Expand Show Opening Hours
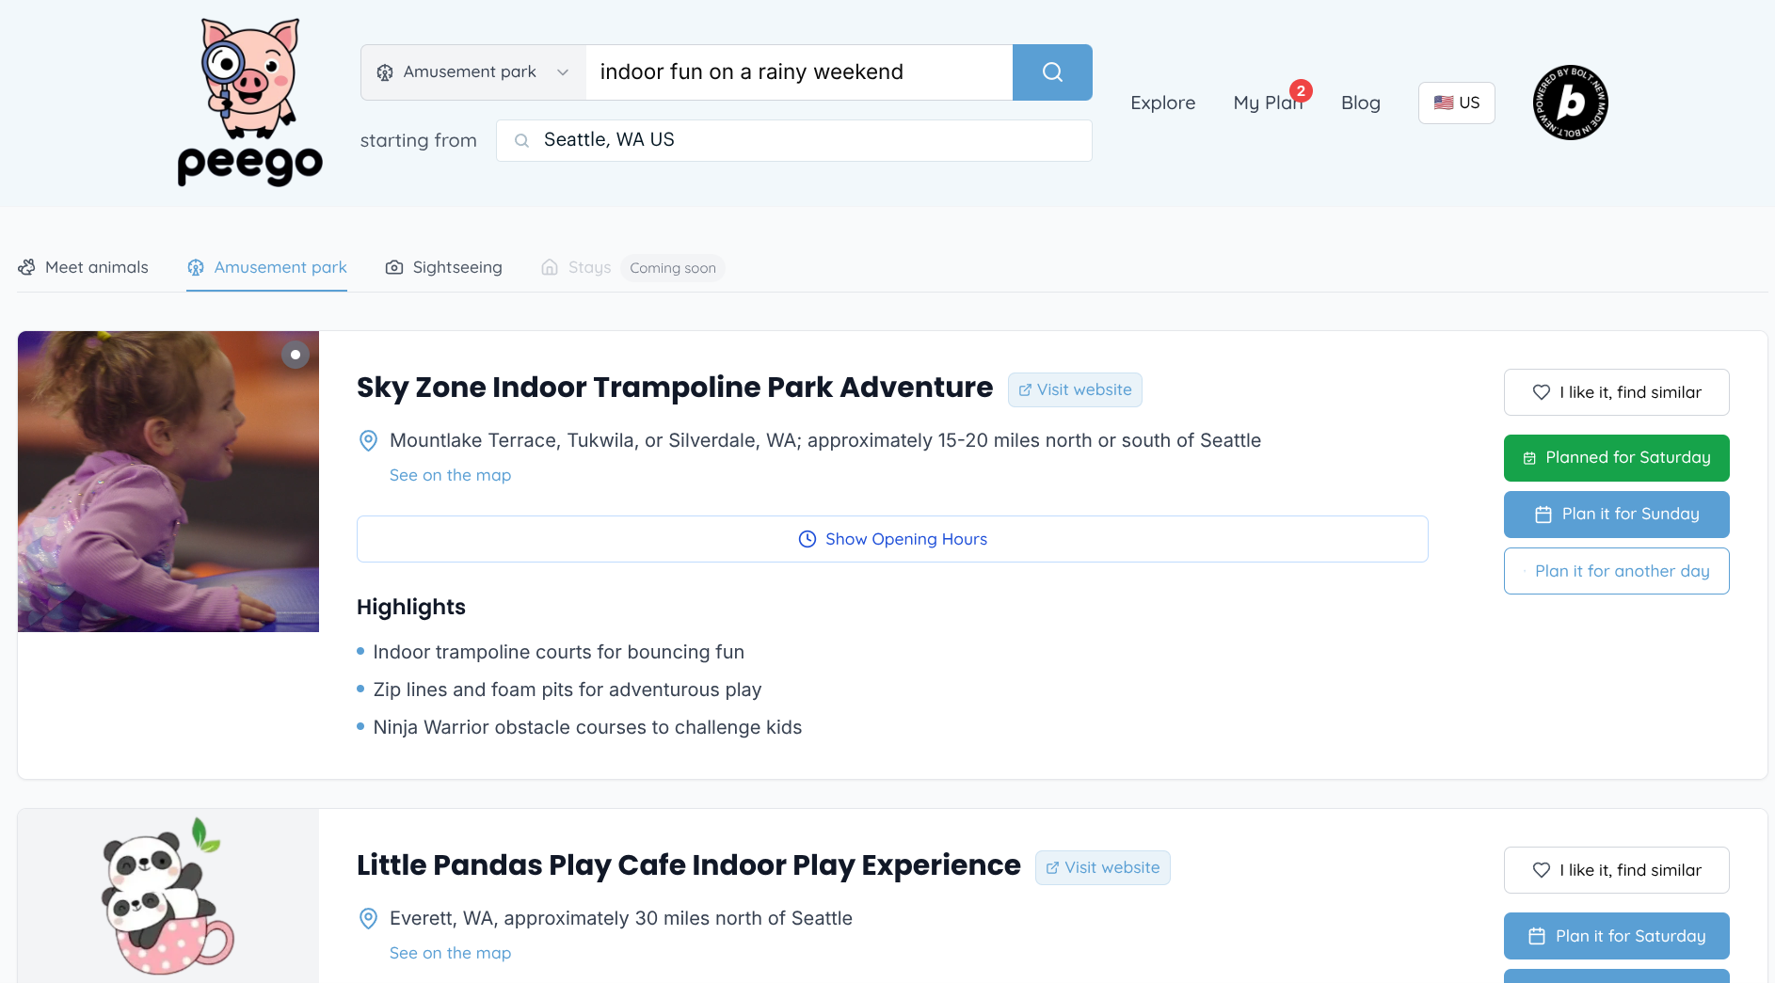Screen dimensions: 1775x983 coord(892,539)
